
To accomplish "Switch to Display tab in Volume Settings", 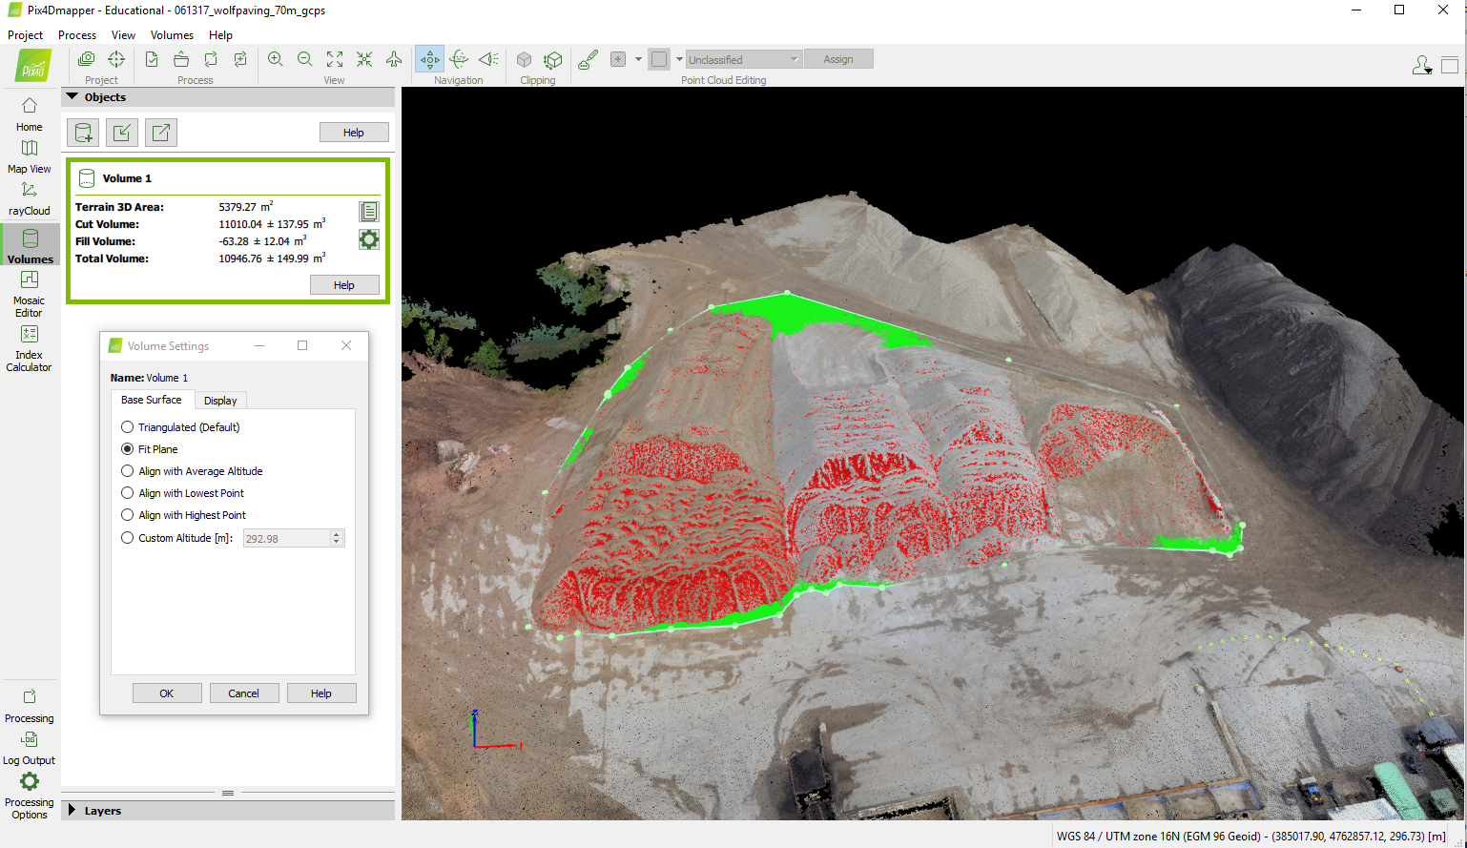I will coord(220,401).
